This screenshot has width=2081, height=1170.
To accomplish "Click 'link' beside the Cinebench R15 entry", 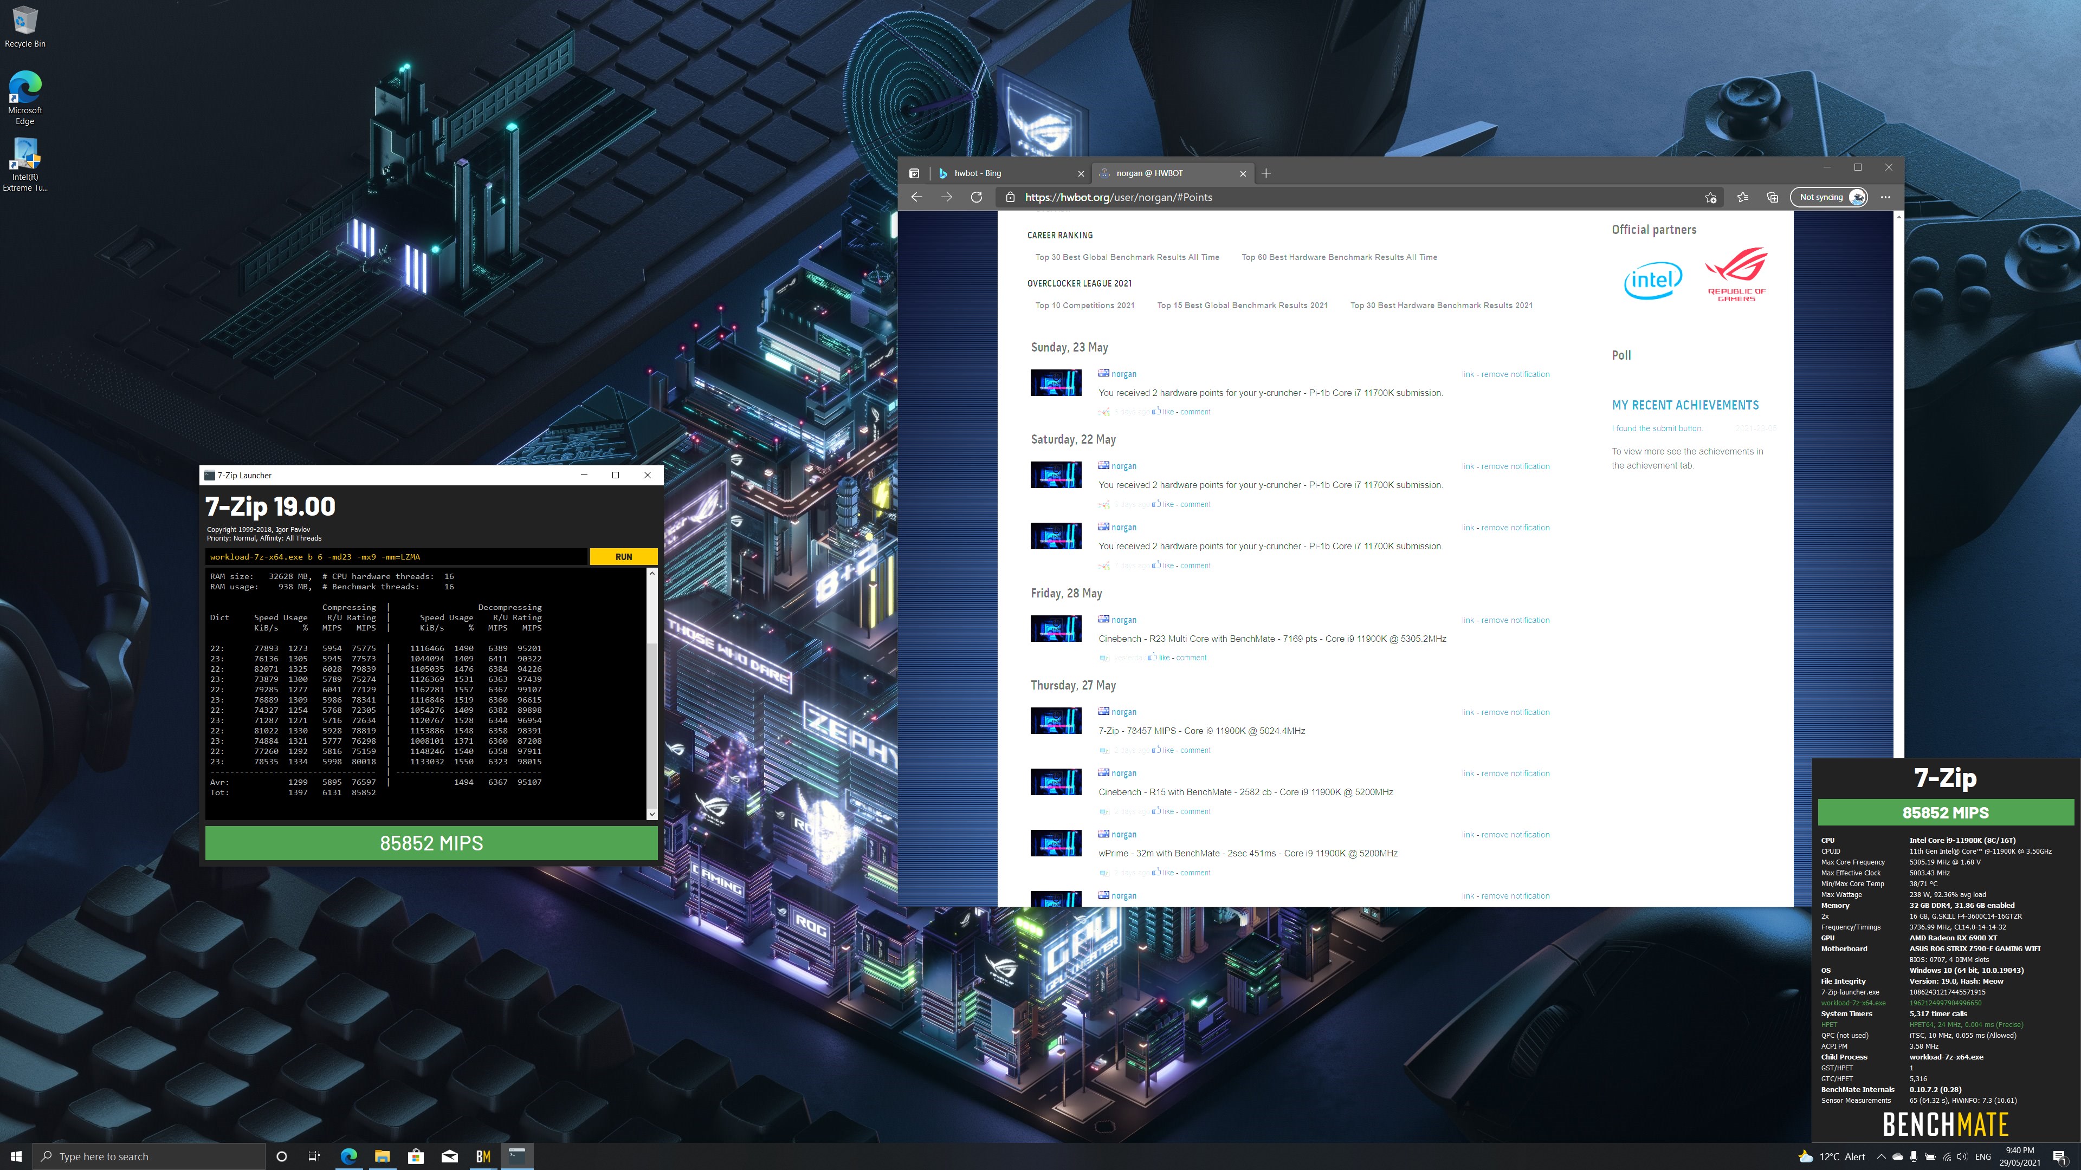I will tap(1467, 773).
